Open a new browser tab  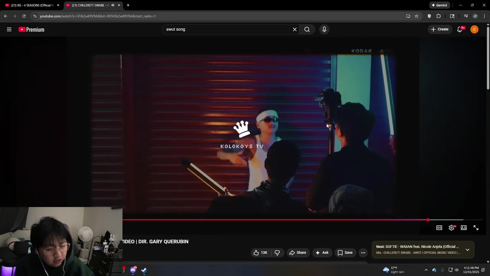(x=128, y=5)
